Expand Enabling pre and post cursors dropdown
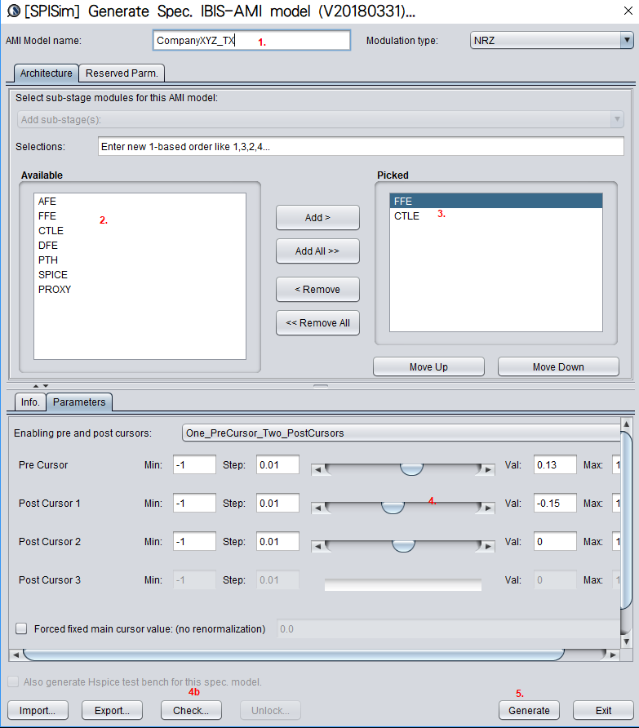The image size is (639, 728). click(400, 433)
